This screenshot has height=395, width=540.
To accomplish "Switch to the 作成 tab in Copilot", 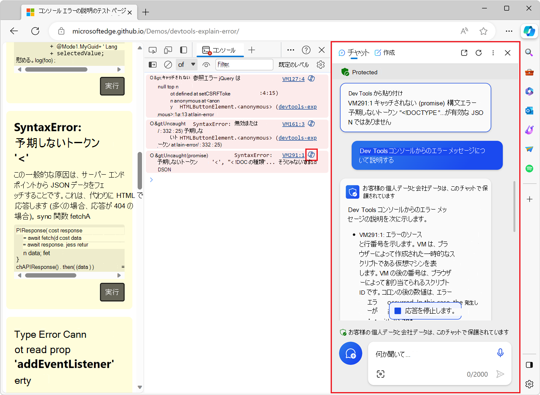I will click(x=385, y=53).
